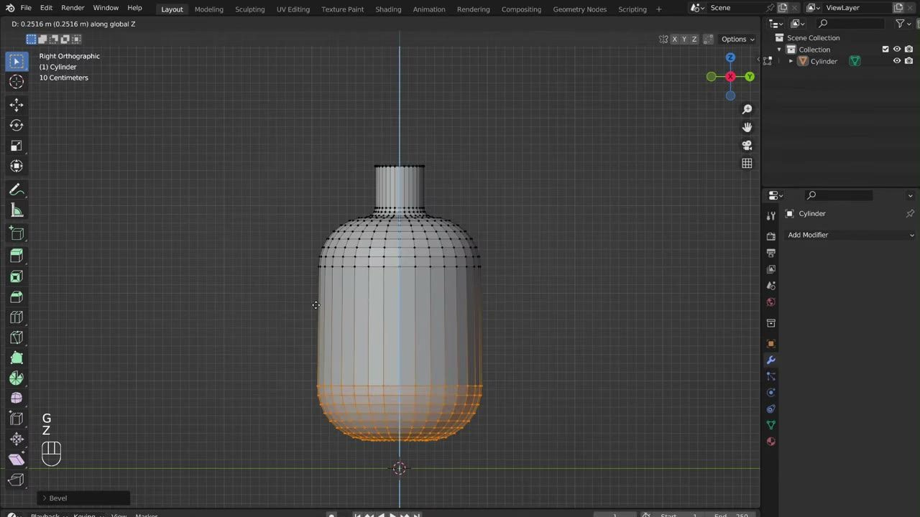
Task: Pick the Annotate pencil tool
Action: pos(17,190)
